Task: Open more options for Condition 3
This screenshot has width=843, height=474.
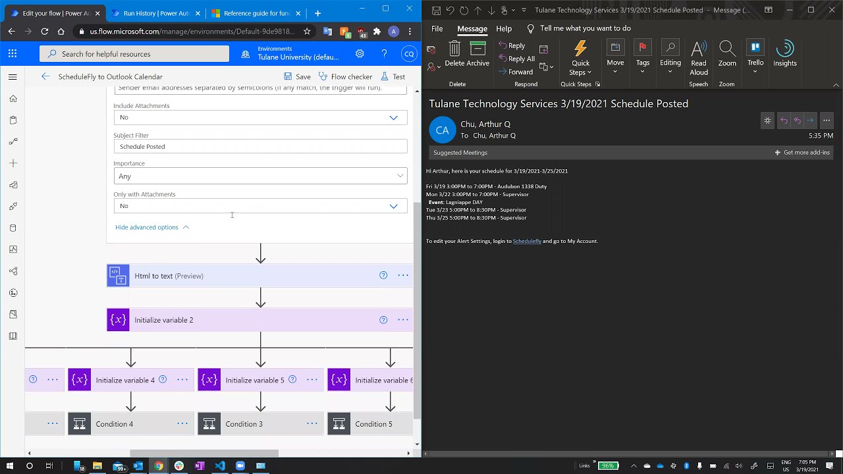Action: (x=312, y=423)
